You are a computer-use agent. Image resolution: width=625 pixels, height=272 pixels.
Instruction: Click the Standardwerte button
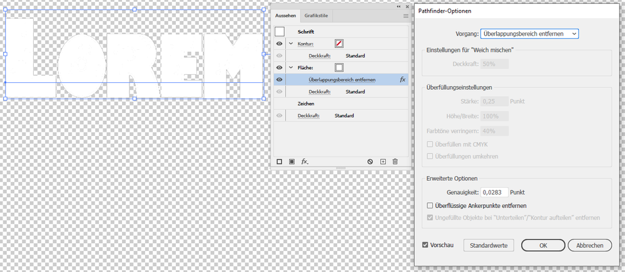[489, 245]
